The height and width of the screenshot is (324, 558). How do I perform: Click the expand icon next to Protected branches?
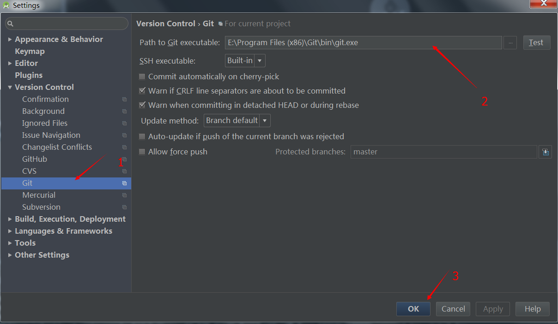[546, 152]
